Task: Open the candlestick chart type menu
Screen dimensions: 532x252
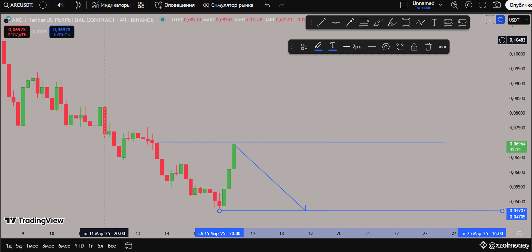Action: click(x=78, y=5)
